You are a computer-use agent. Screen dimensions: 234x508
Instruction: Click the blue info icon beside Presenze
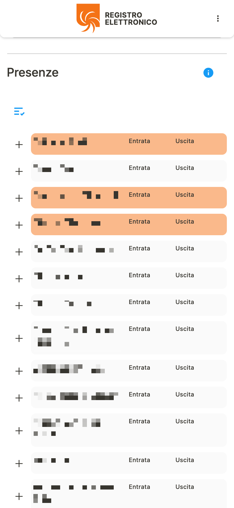click(208, 72)
